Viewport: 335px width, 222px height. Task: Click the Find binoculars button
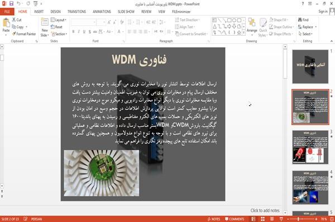pyautogui.click(x=303, y=20)
